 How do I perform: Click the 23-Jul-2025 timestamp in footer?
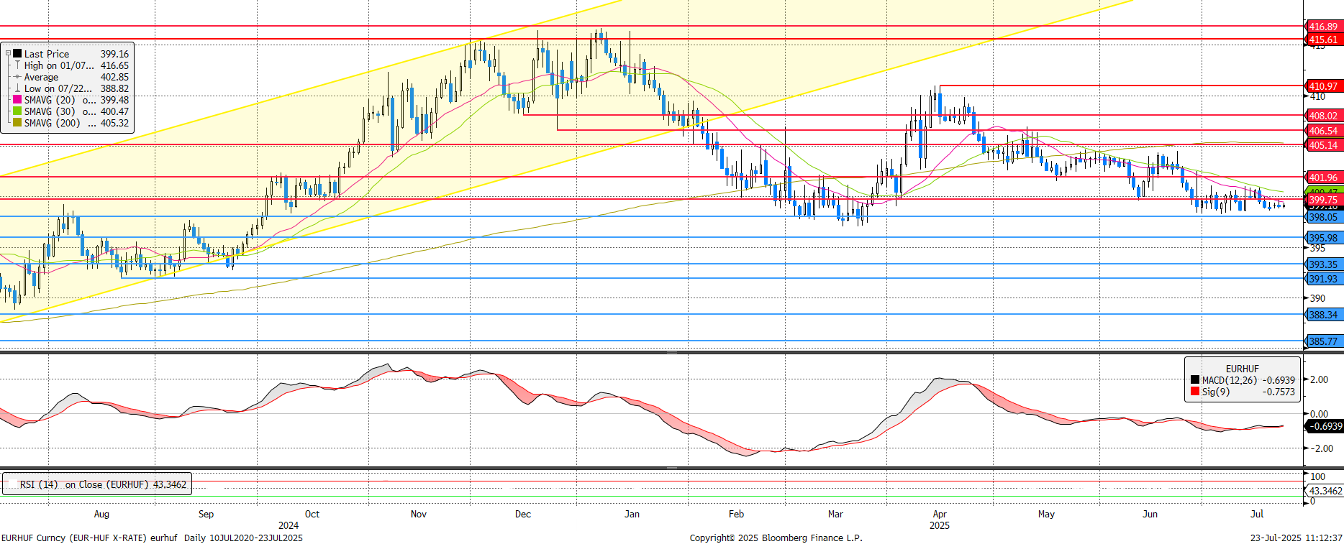tap(1296, 538)
